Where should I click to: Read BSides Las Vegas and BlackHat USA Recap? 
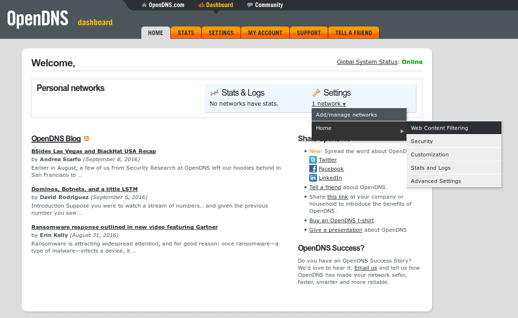click(x=93, y=151)
